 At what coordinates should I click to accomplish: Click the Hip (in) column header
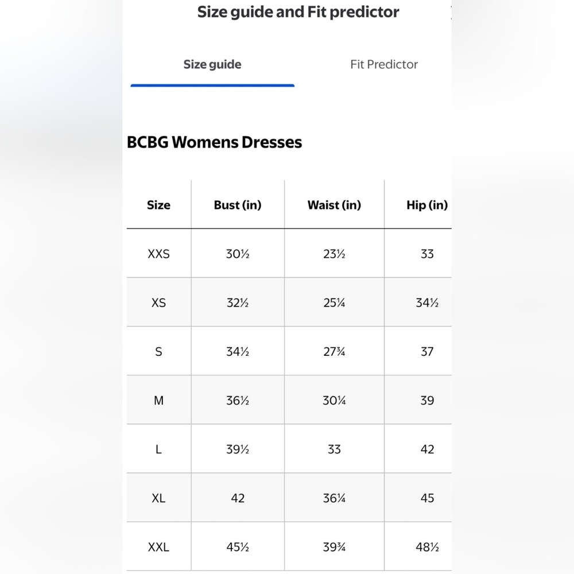click(x=427, y=205)
